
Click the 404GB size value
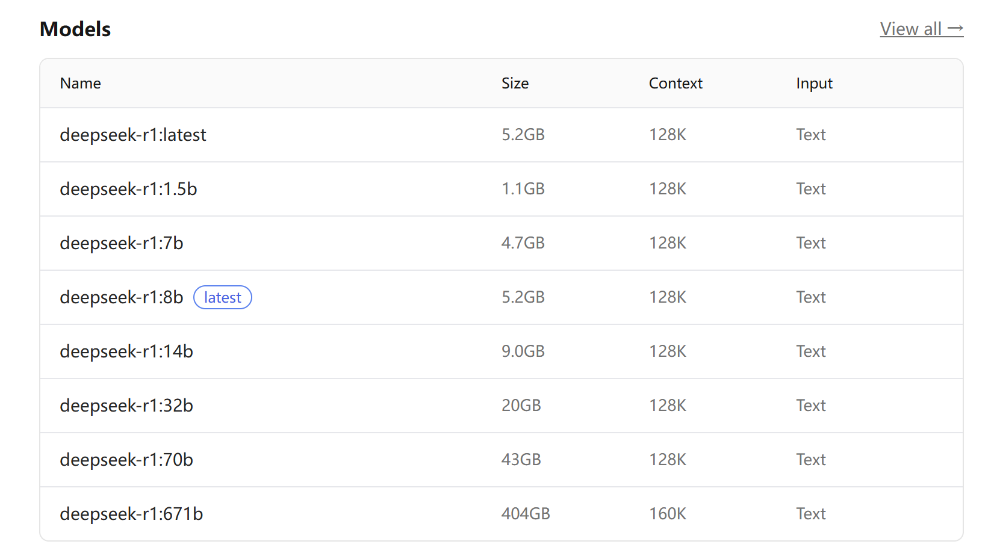(526, 514)
